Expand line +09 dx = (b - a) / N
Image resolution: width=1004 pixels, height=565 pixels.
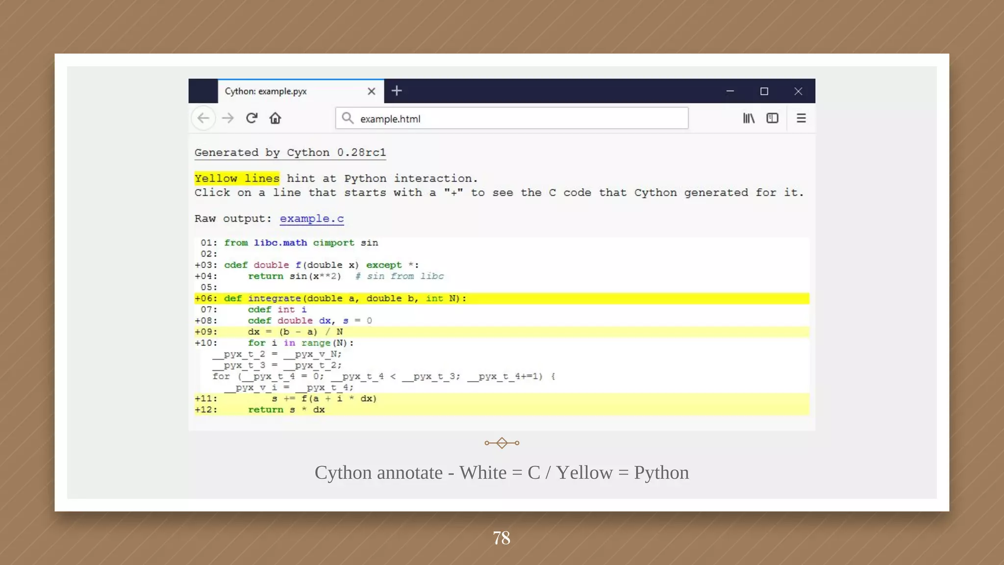pos(502,332)
